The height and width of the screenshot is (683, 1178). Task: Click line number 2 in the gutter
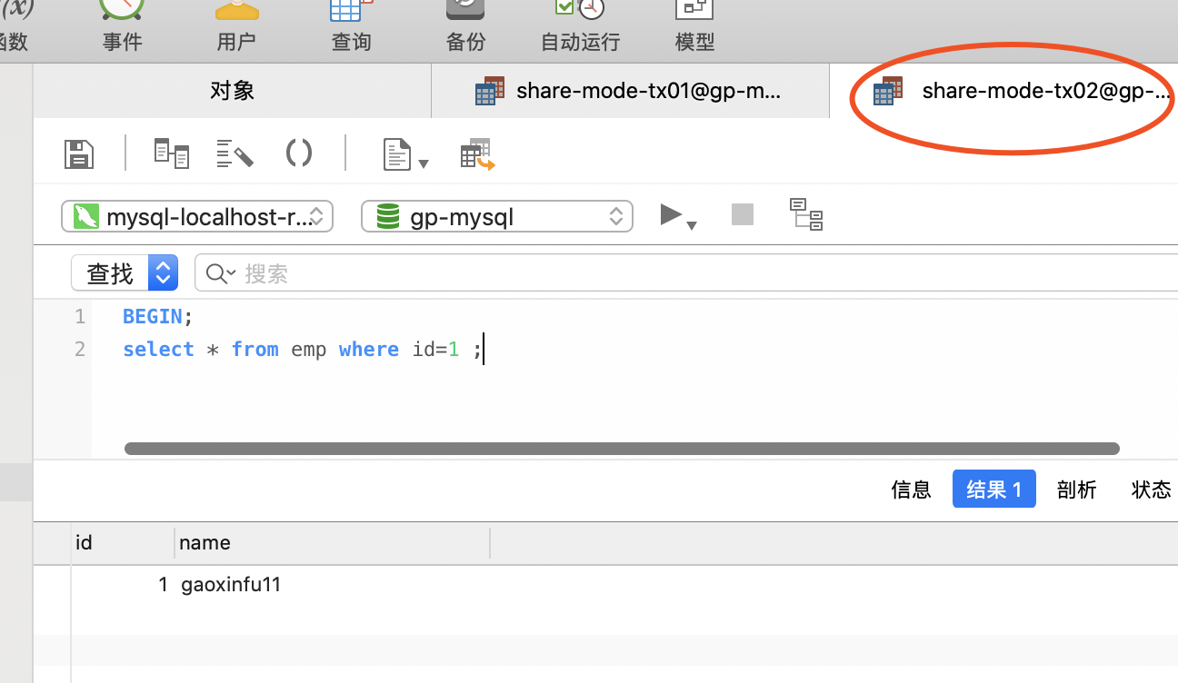80,350
